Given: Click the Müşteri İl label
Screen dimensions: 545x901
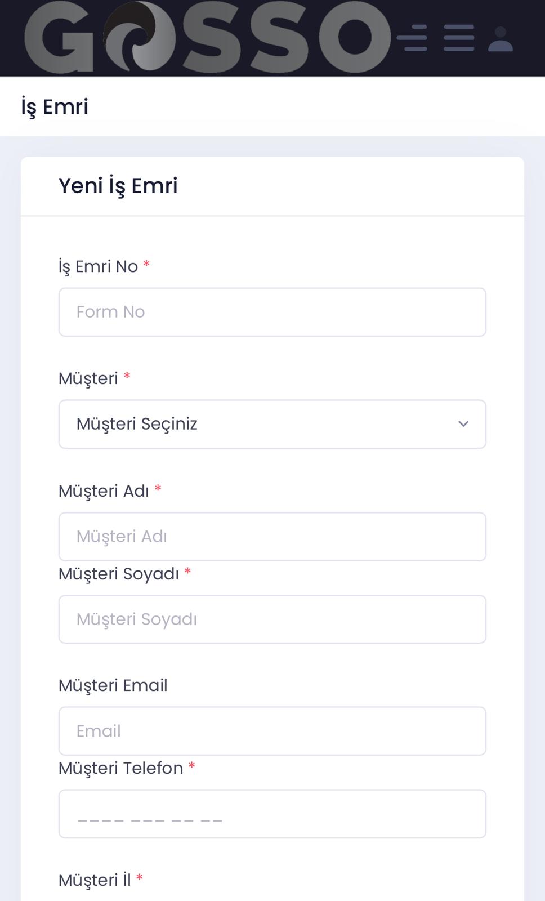Looking at the screenshot, I should [95, 880].
